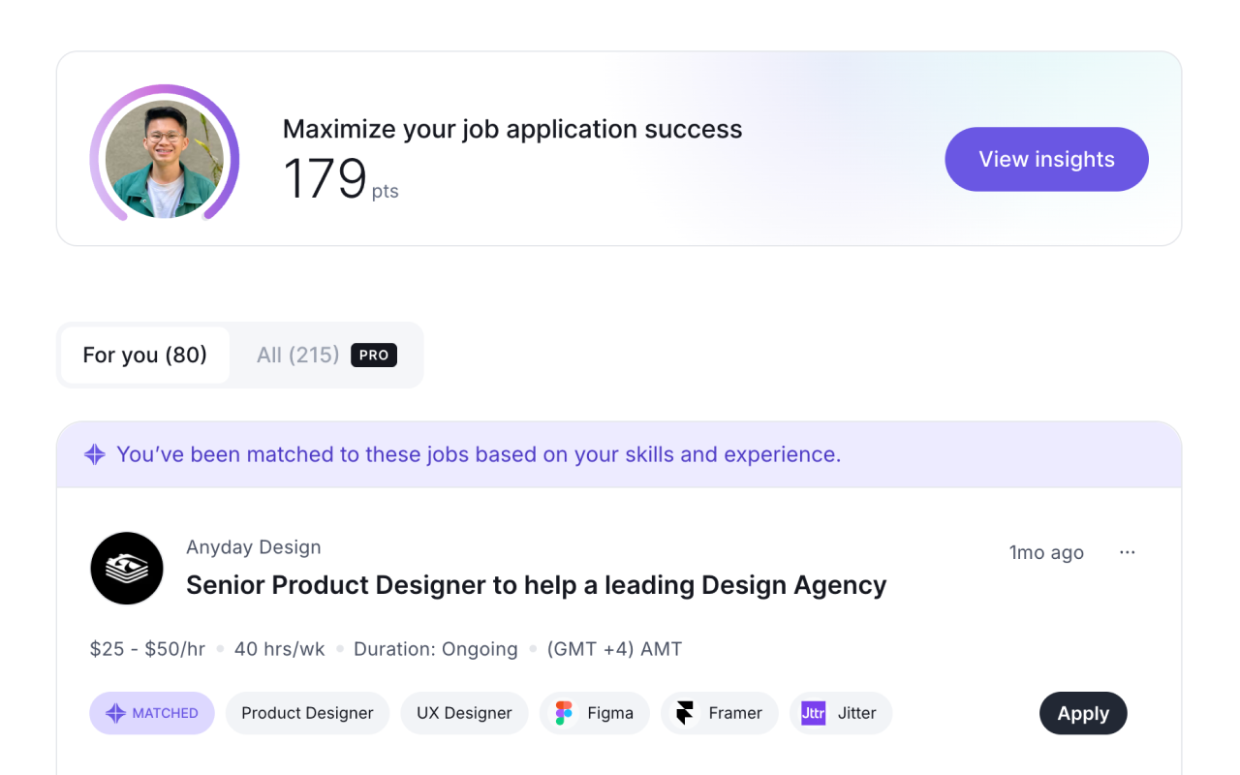Click the 179 pts score
1240x775 pixels.
pos(341,179)
